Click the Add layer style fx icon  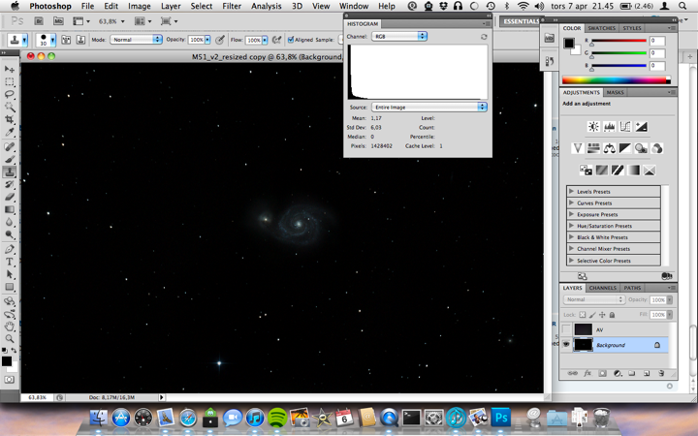587,373
